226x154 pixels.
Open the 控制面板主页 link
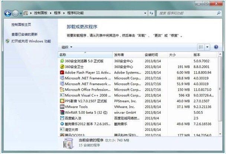[21, 25]
